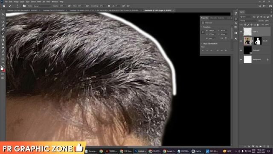Add layer style fx icon
Viewport: 273px width, 154px height.
point(249,146)
